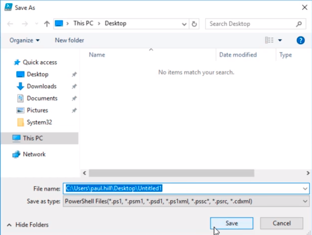The height and width of the screenshot is (235, 312).
Task: Open Downloads in Quick access
Action: point(41,86)
